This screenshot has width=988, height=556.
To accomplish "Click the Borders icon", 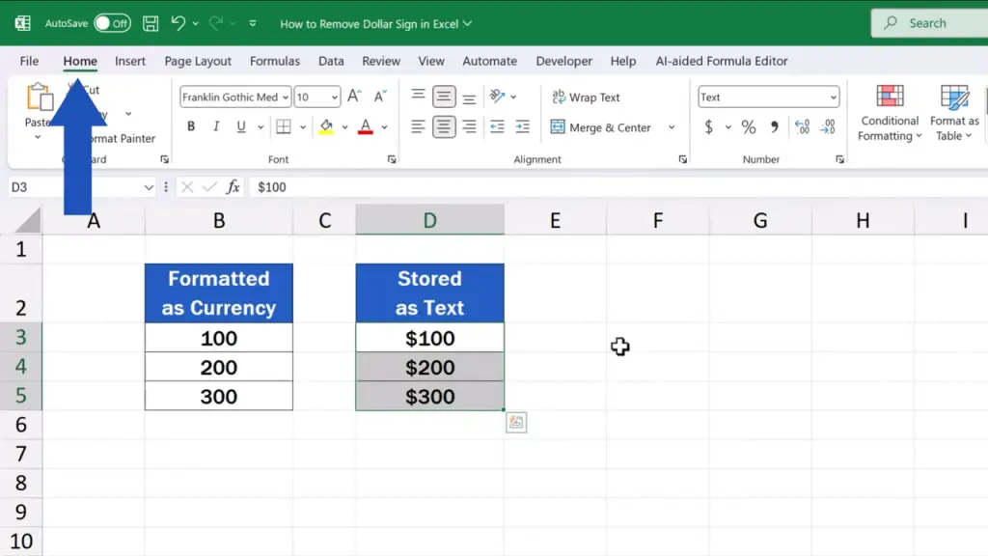I will 283,126.
